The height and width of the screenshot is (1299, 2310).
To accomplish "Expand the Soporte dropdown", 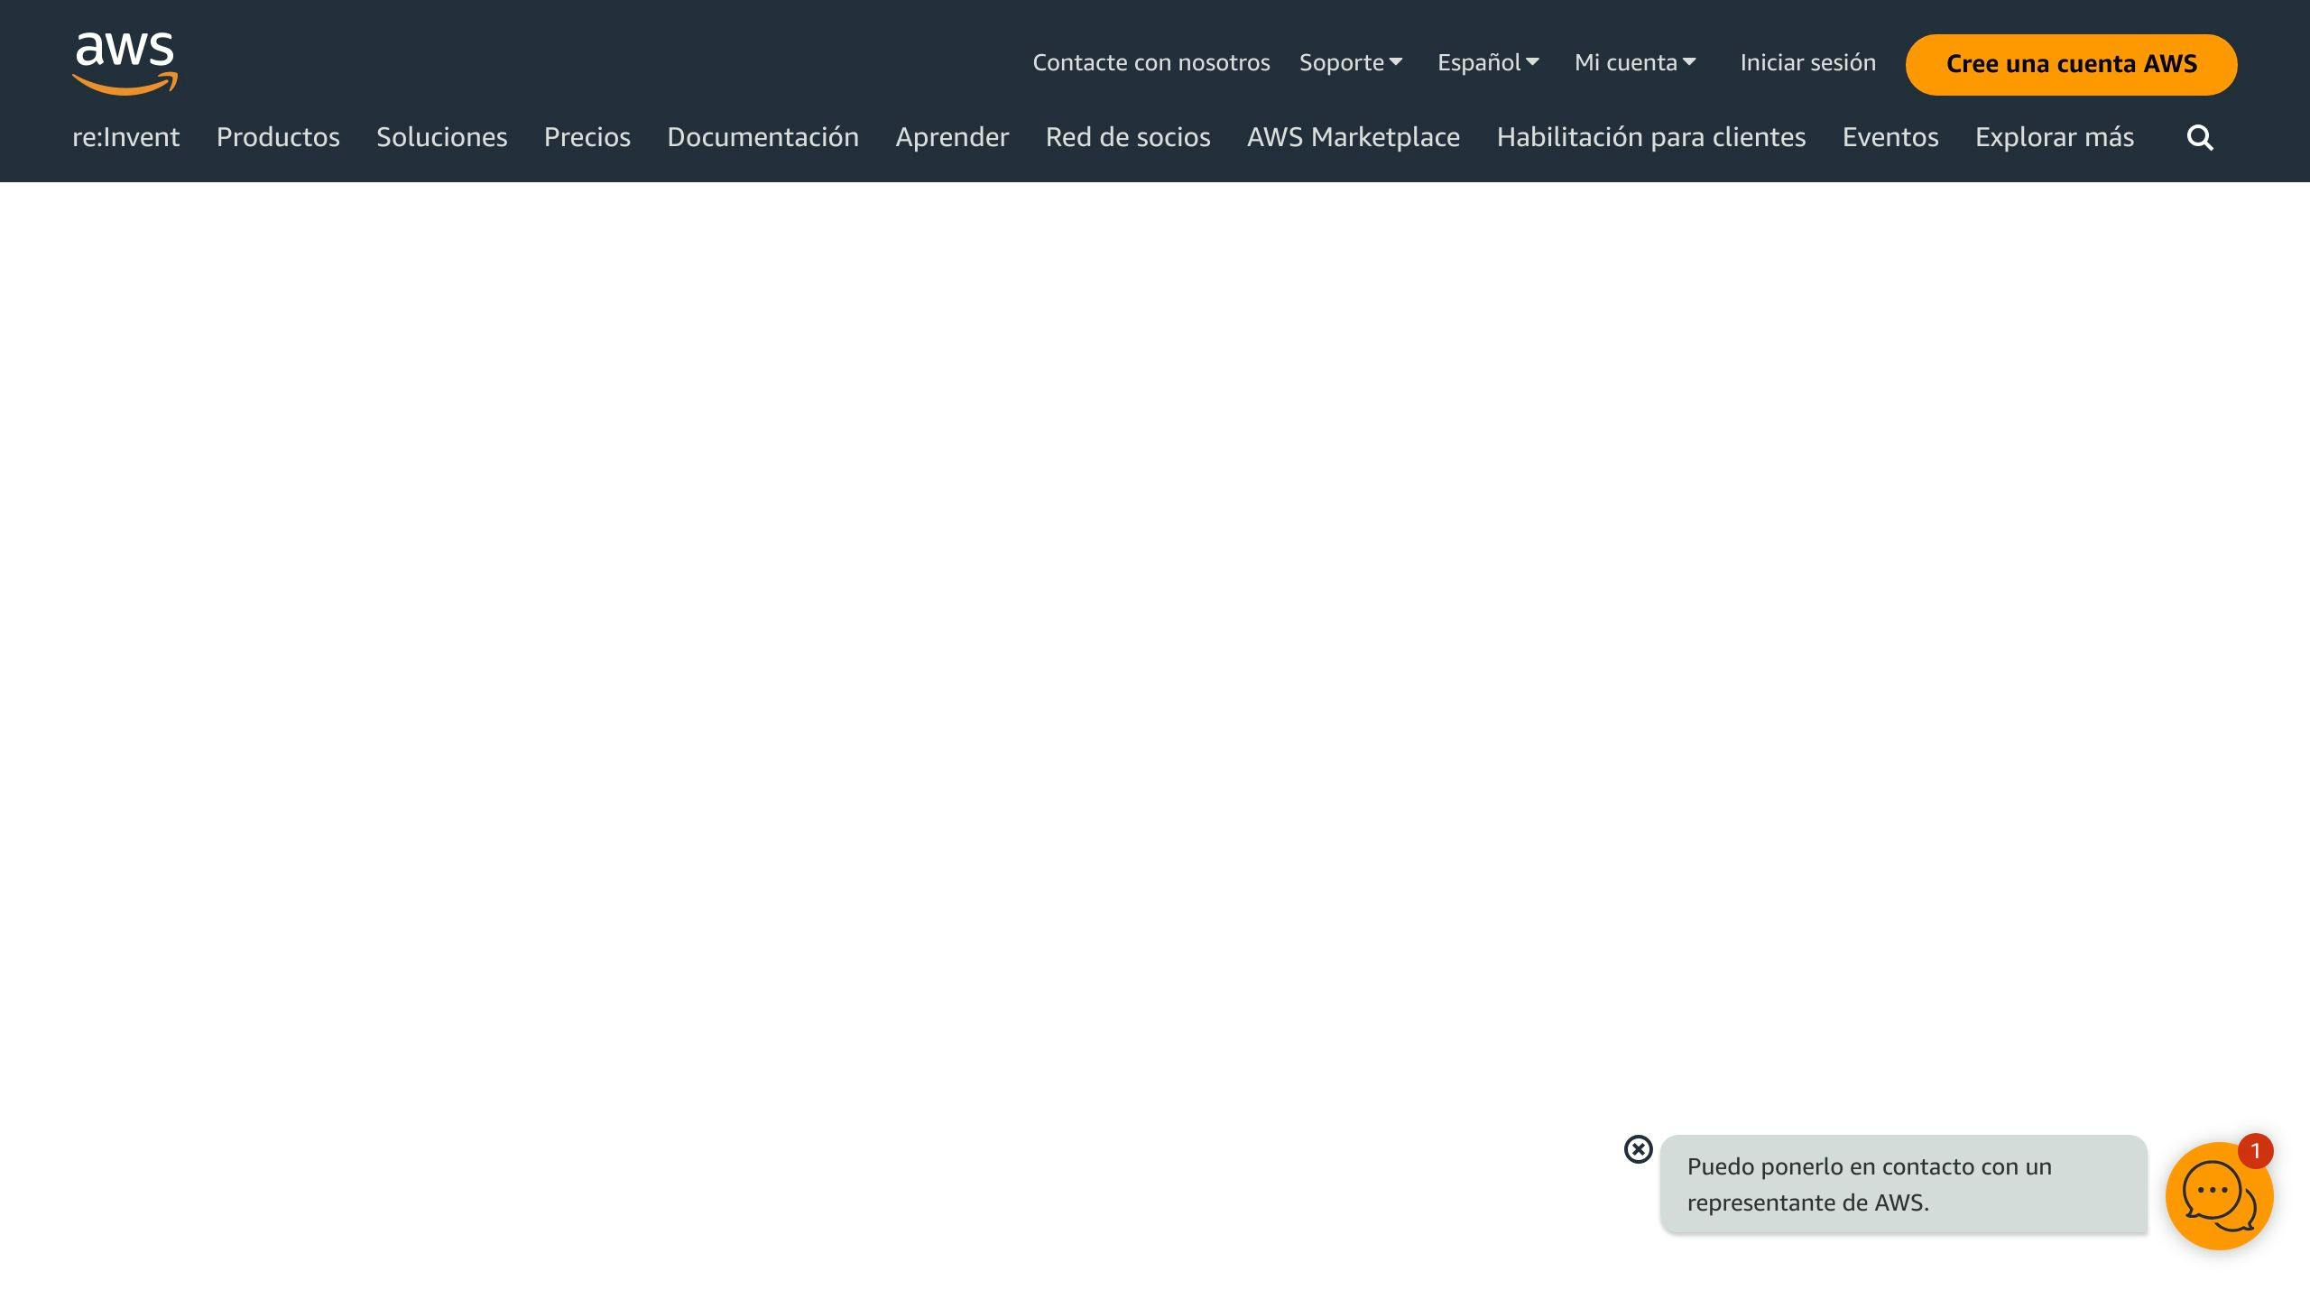I will coord(1351,62).
